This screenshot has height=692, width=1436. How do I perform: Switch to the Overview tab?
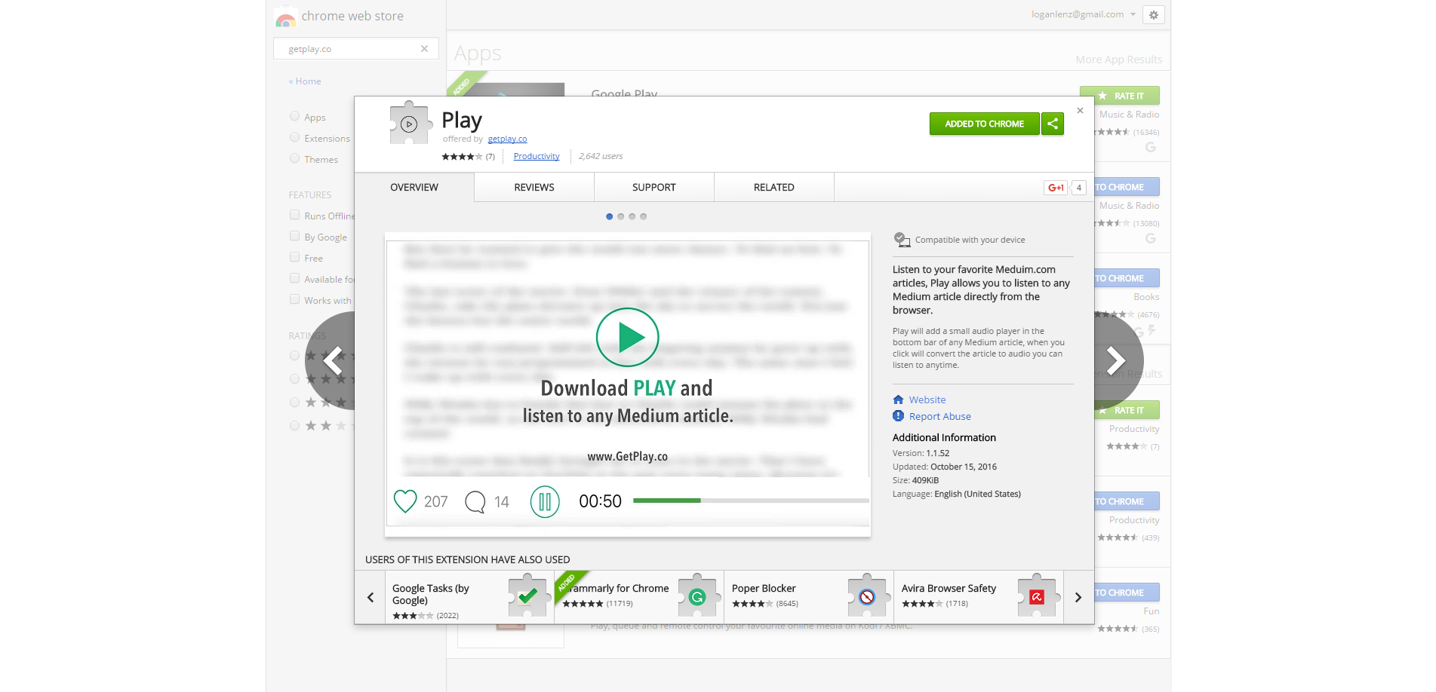click(414, 187)
